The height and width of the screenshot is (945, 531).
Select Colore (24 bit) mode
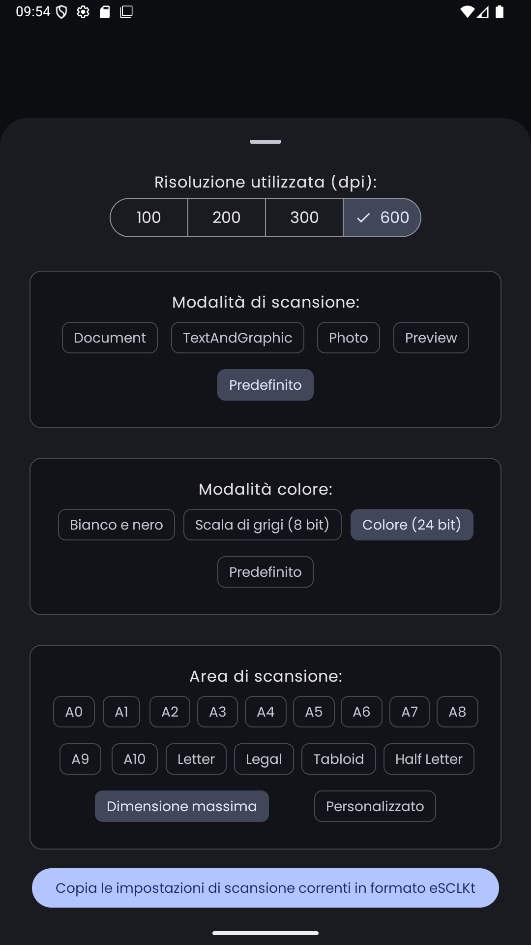pyautogui.click(x=412, y=525)
